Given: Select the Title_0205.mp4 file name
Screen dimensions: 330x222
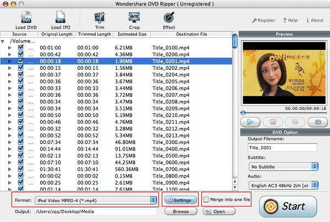Looking at the screenshot, I should point(171,81).
